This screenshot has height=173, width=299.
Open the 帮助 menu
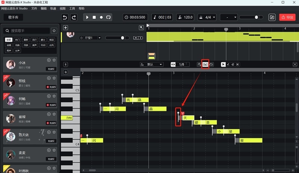(81, 8)
